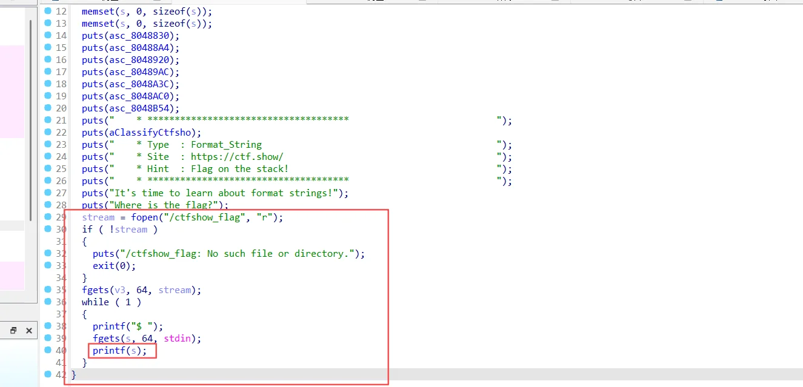Click the blue dot beside line 14
Screen dimensions: 803x387
coord(48,35)
